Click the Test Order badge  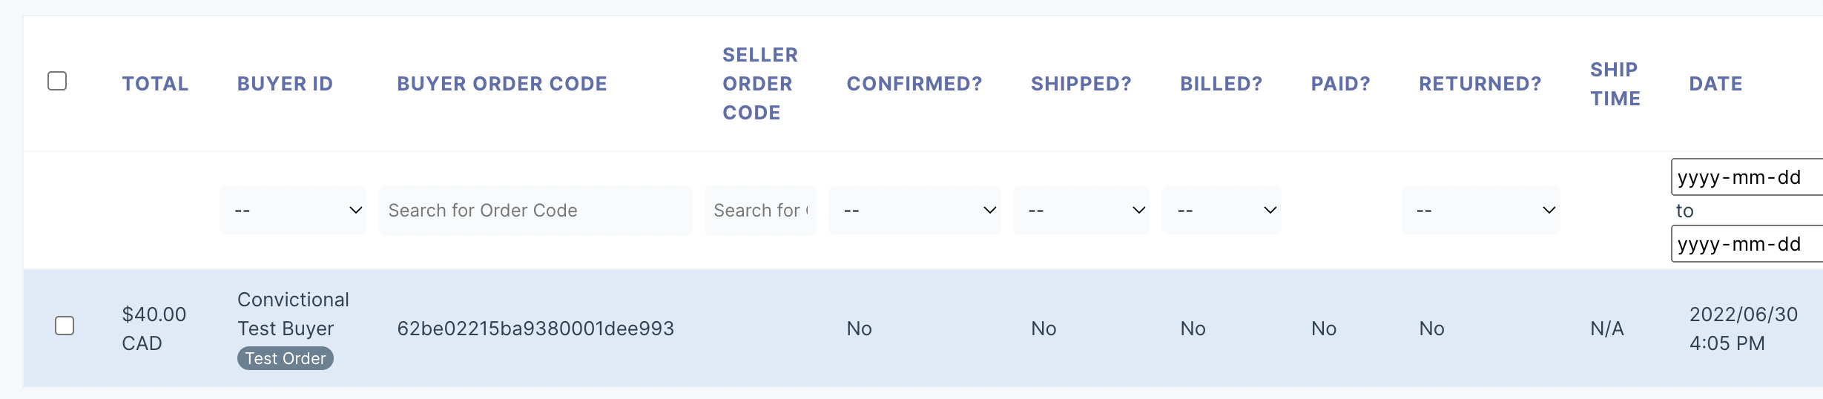pos(286,358)
